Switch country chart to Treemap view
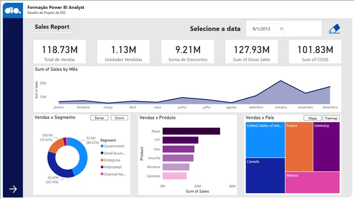The image size is (354, 199). (331, 118)
